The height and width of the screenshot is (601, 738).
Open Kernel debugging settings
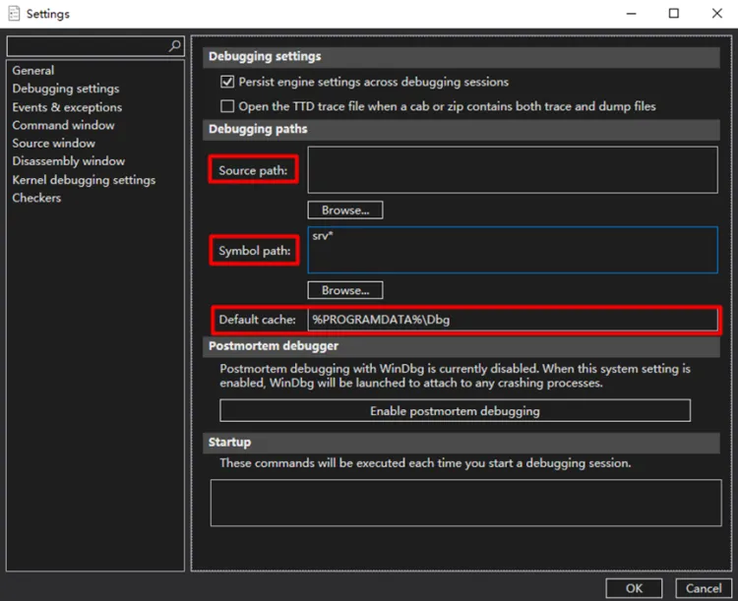pyautogui.click(x=84, y=180)
